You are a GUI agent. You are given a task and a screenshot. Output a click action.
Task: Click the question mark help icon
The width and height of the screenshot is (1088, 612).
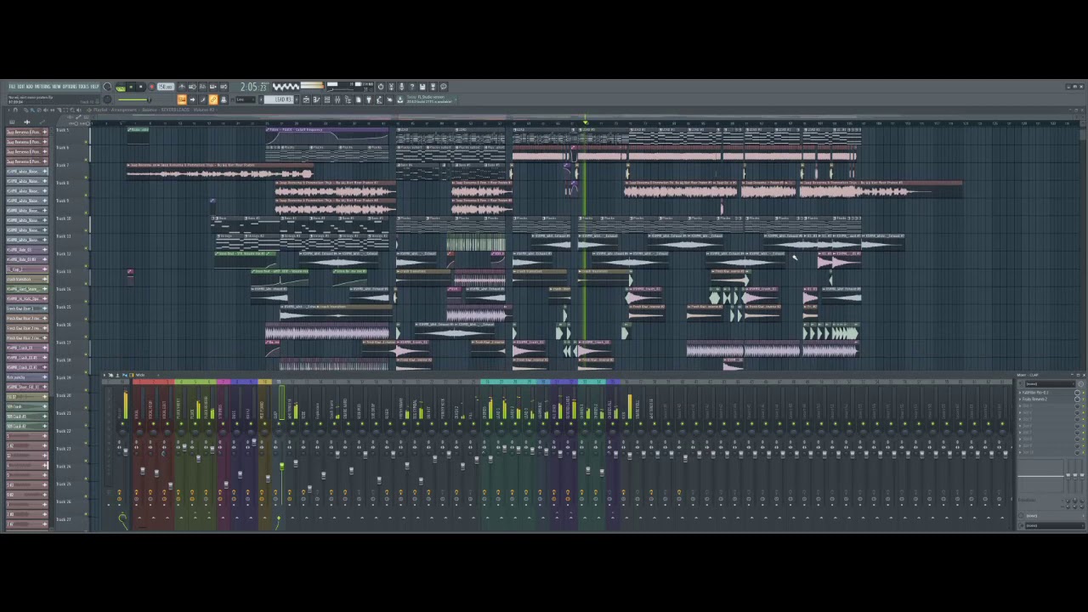(411, 87)
